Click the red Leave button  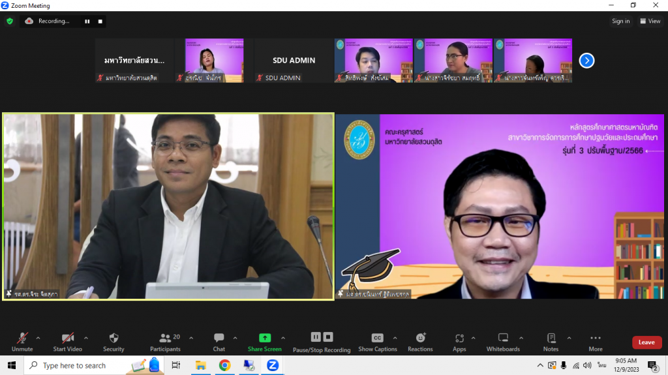tap(646, 342)
